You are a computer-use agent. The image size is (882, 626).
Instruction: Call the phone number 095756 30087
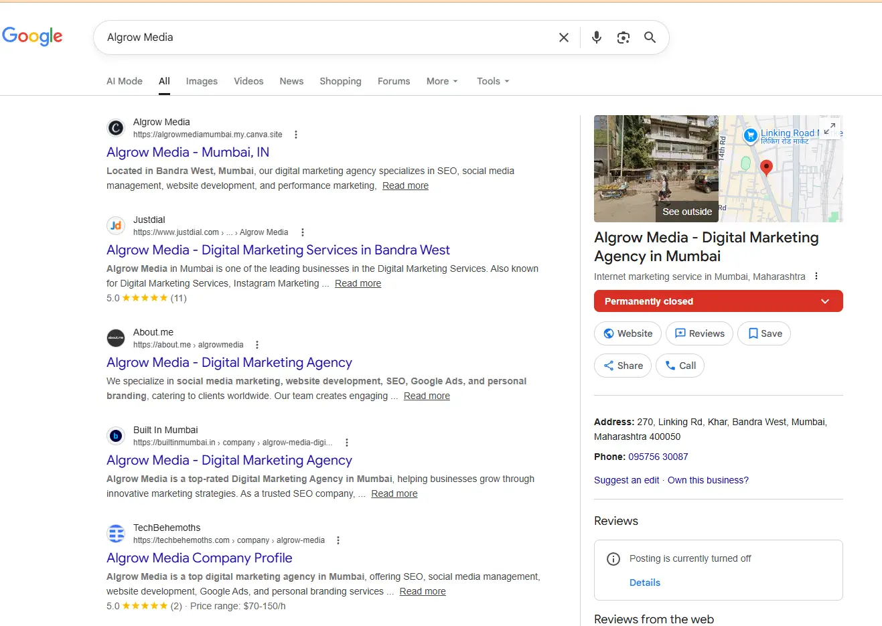pyautogui.click(x=658, y=457)
